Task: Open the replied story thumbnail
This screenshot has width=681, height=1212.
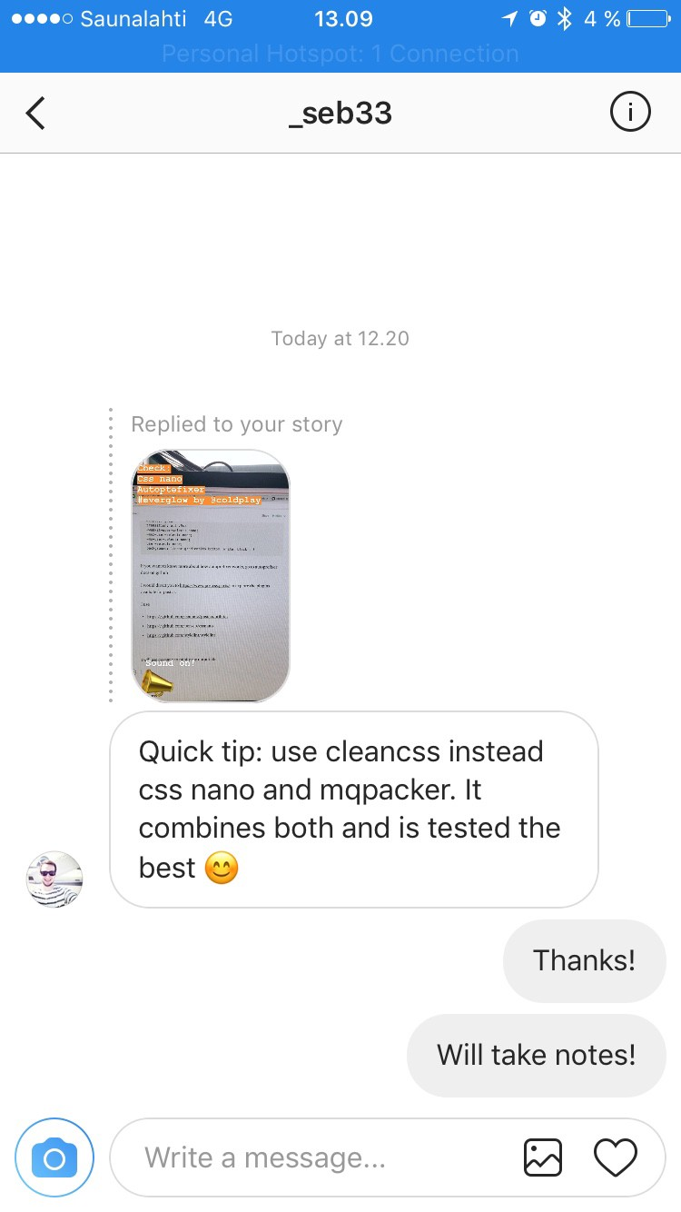Action: (211, 576)
